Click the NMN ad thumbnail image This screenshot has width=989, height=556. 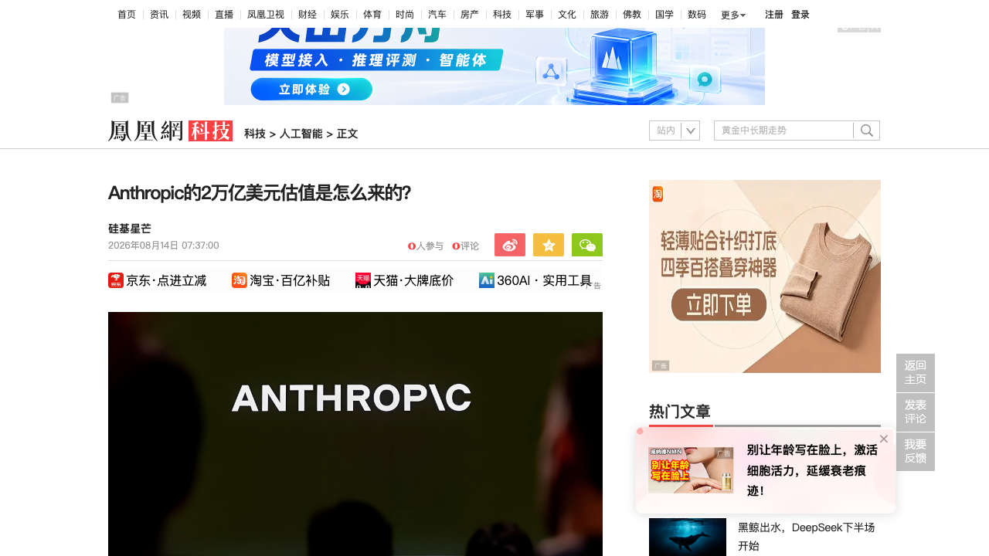tap(691, 470)
